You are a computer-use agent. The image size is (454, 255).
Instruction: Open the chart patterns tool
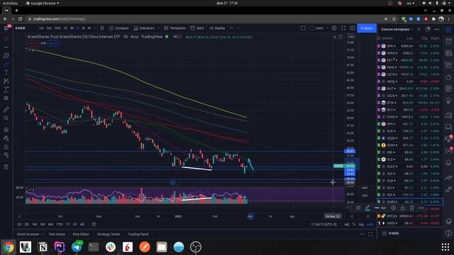pyautogui.click(x=6, y=81)
